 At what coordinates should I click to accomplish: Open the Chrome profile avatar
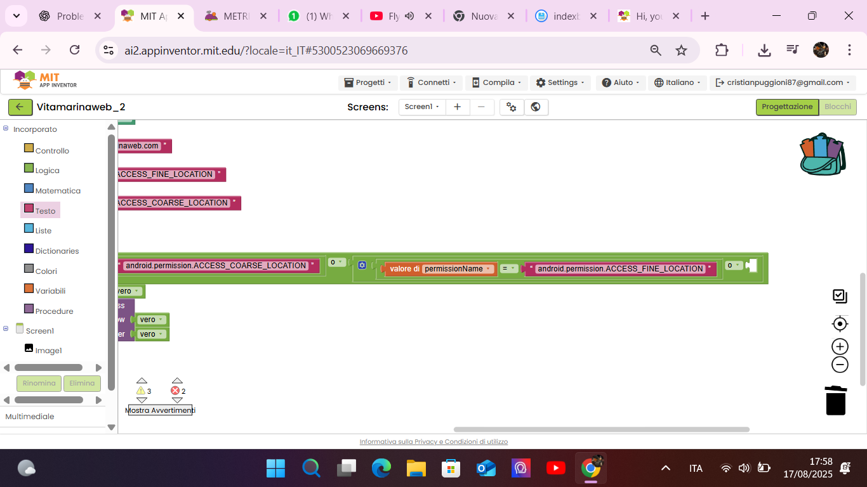[x=821, y=50]
